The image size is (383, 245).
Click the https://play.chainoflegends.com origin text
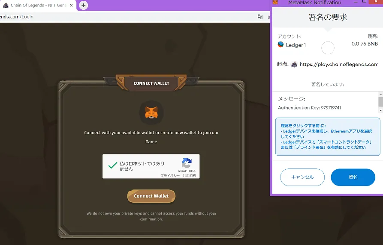coord(339,65)
